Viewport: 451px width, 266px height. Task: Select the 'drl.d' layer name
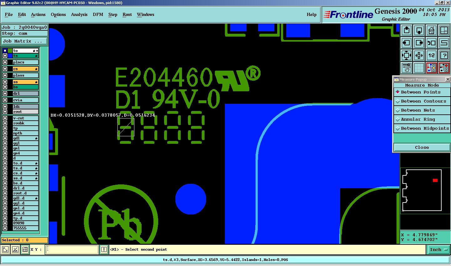pos(26,188)
